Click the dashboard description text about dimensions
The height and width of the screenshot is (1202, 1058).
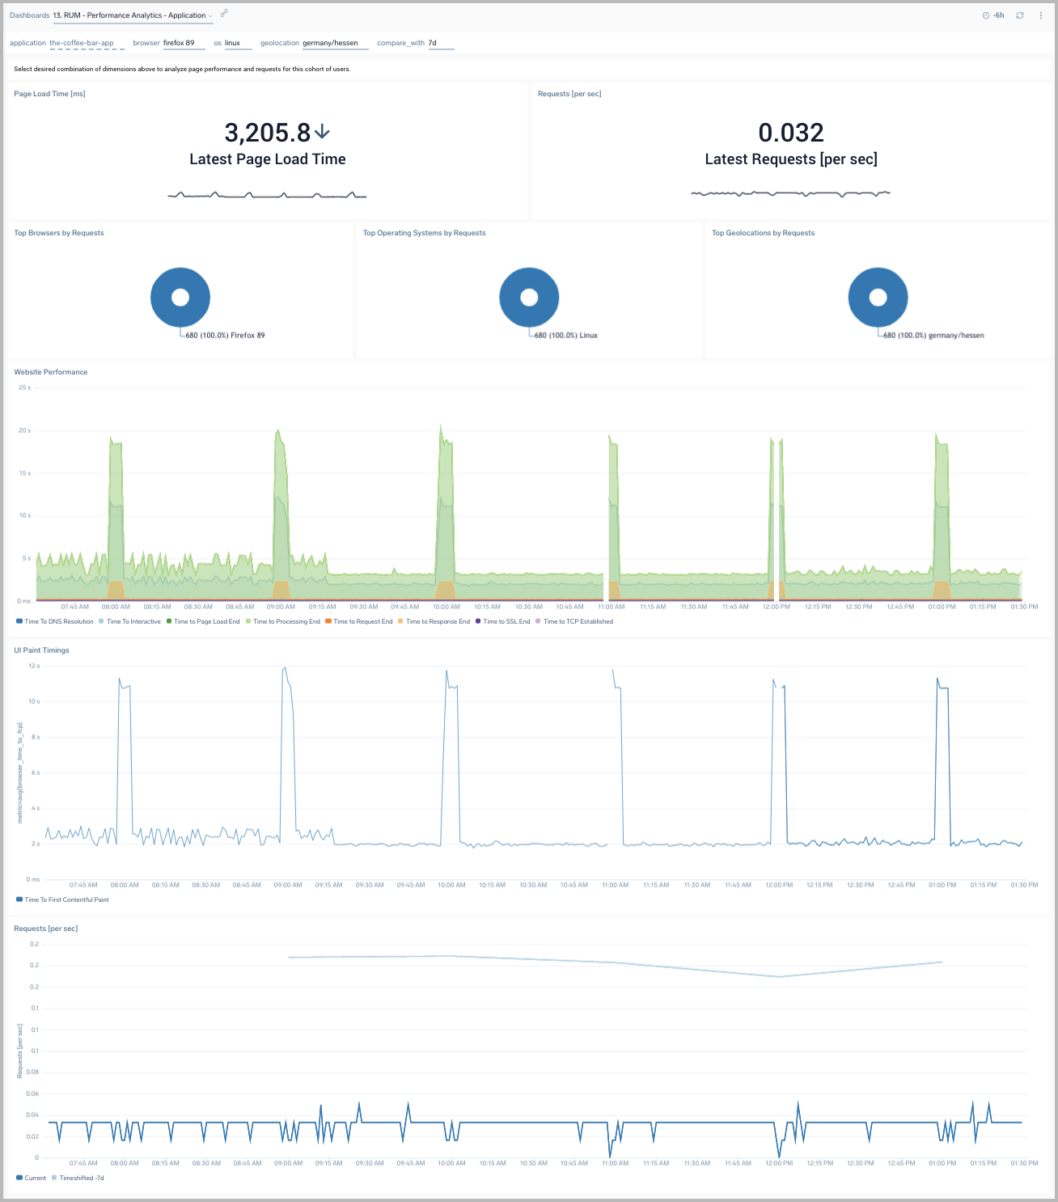182,70
